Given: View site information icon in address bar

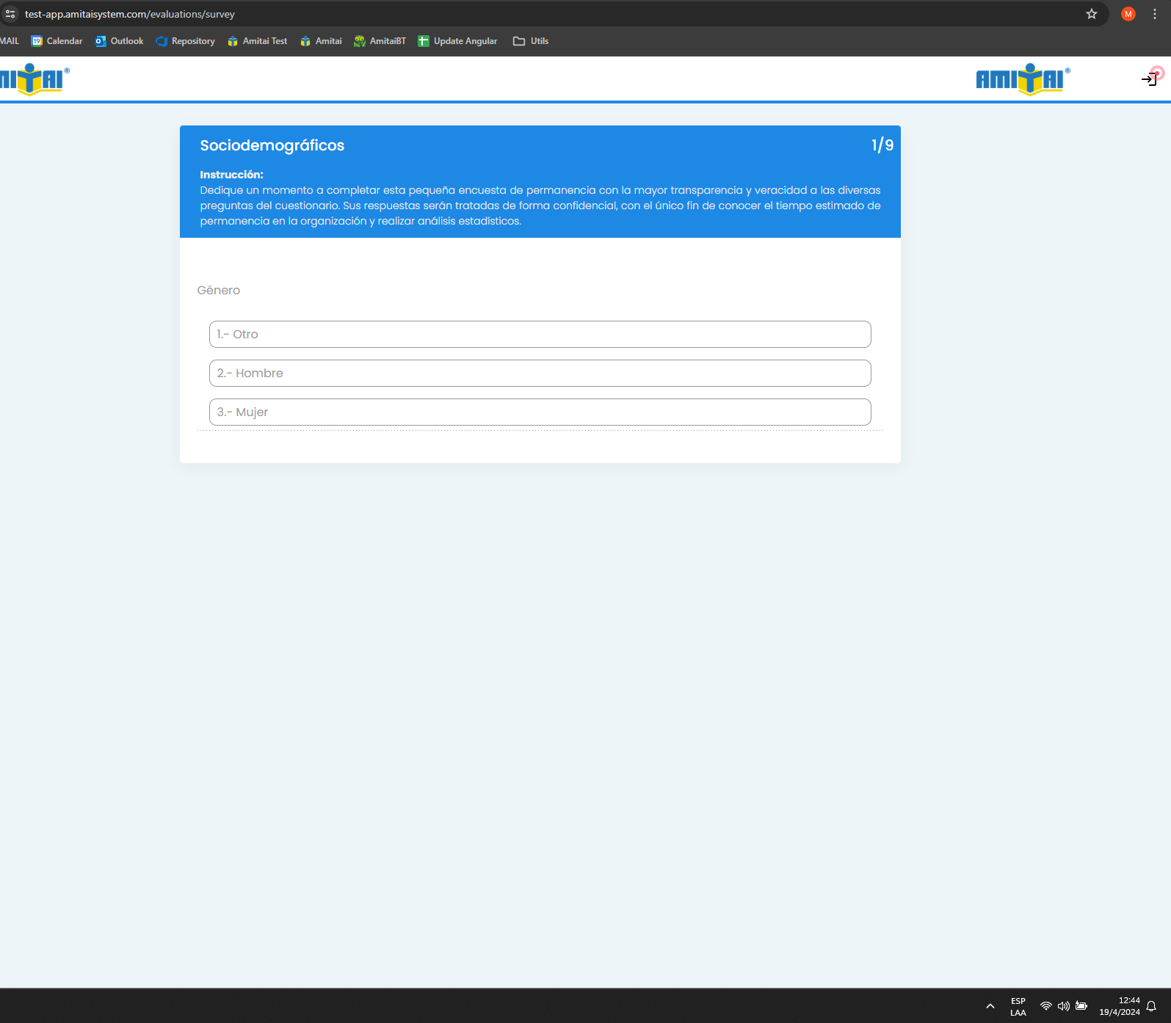Looking at the screenshot, I should (x=10, y=14).
